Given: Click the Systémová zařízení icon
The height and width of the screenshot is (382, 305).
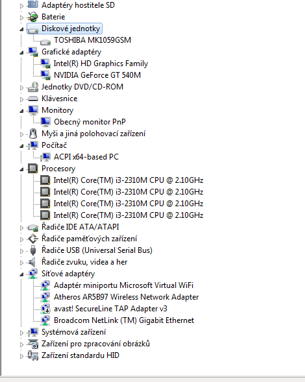Looking at the screenshot, I should [x=33, y=332].
